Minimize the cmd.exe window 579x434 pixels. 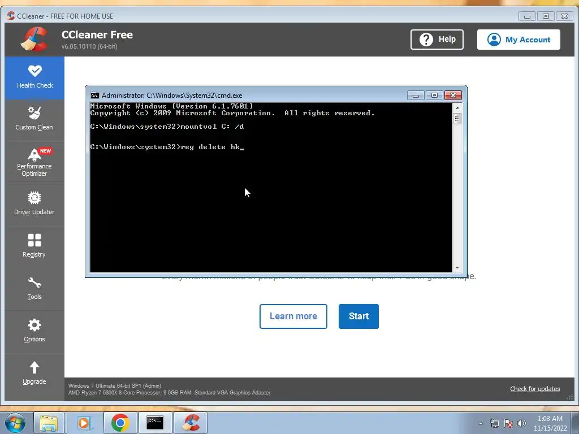tap(416, 96)
